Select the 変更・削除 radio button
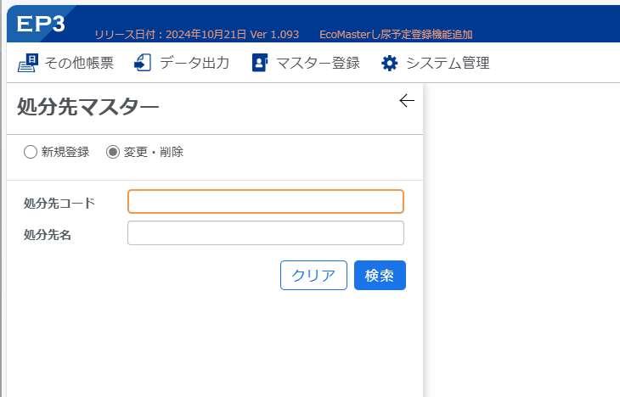Screen dimensions: 620x397 [113, 152]
